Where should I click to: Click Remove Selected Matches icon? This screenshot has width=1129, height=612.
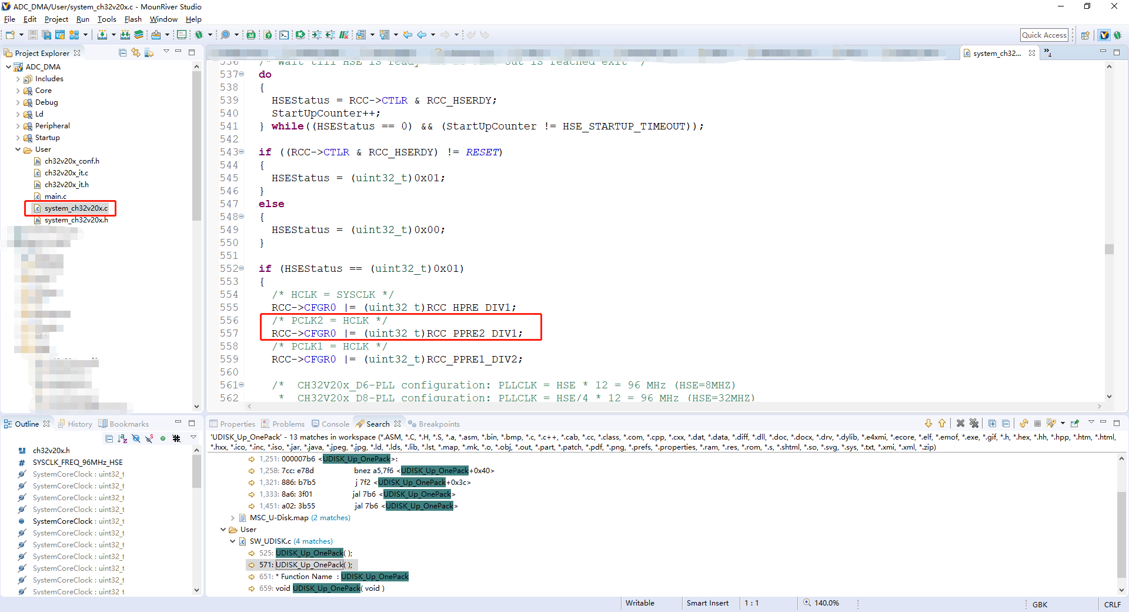[x=960, y=423]
